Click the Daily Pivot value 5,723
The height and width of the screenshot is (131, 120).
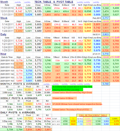point(28,118)
